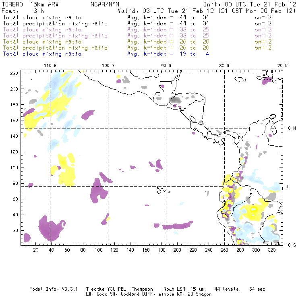This screenshot has width=298, height=298.
Task: Select the blue "Total cloud mixing ratio" legend row
Action: pyautogui.click(x=42, y=54)
